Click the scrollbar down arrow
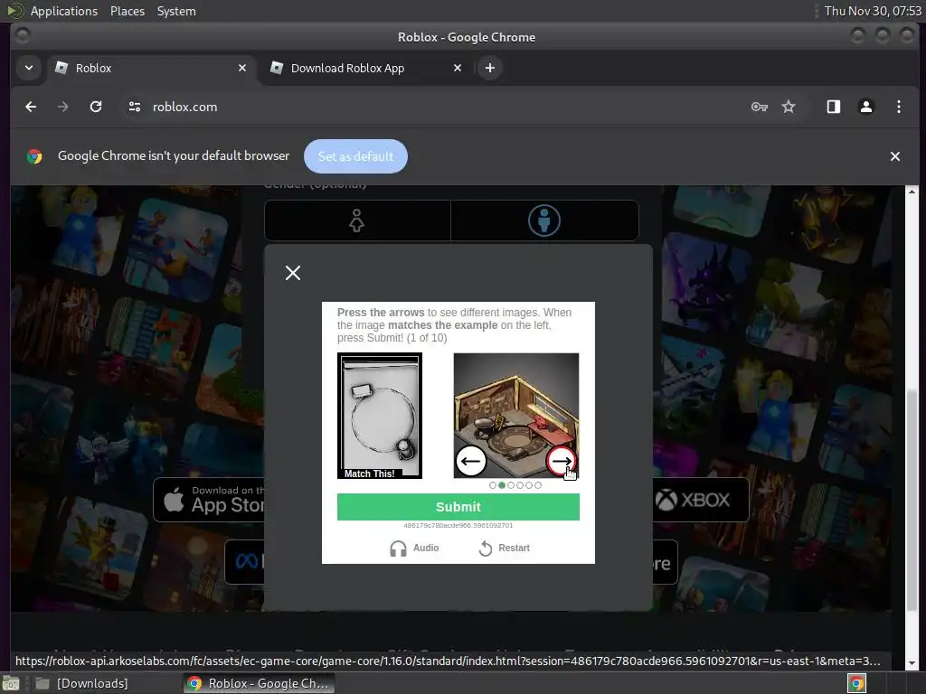 point(912,662)
